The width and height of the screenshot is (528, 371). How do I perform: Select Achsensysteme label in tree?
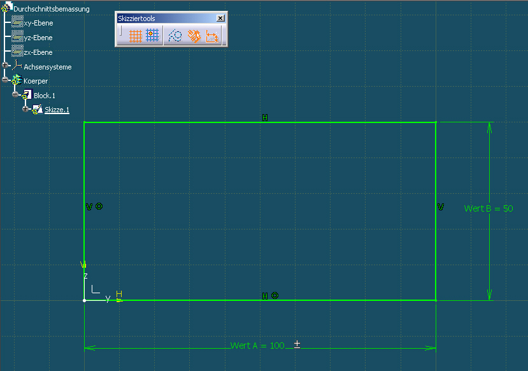48,67
